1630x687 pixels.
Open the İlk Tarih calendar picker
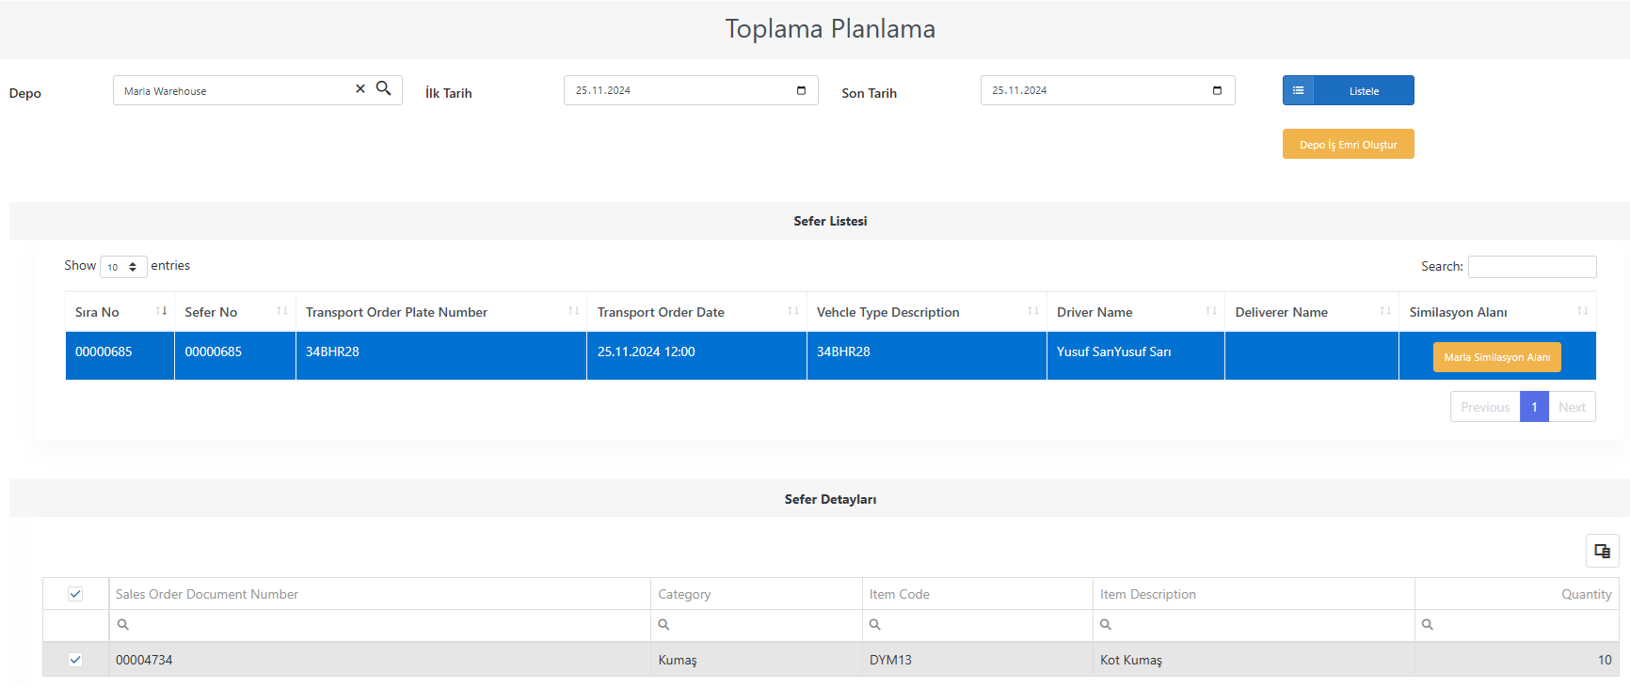click(802, 90)
